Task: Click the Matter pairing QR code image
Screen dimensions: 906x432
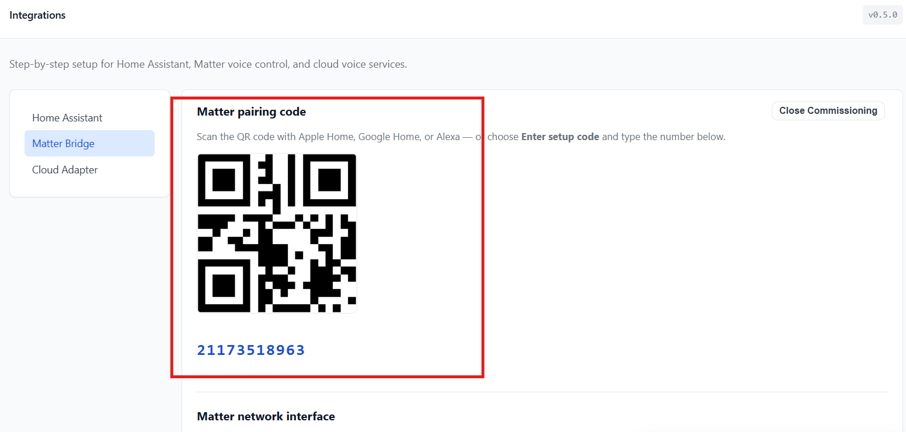Action: (x=277, y=234)
